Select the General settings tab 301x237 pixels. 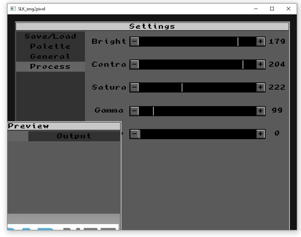(x=51, y=56)
